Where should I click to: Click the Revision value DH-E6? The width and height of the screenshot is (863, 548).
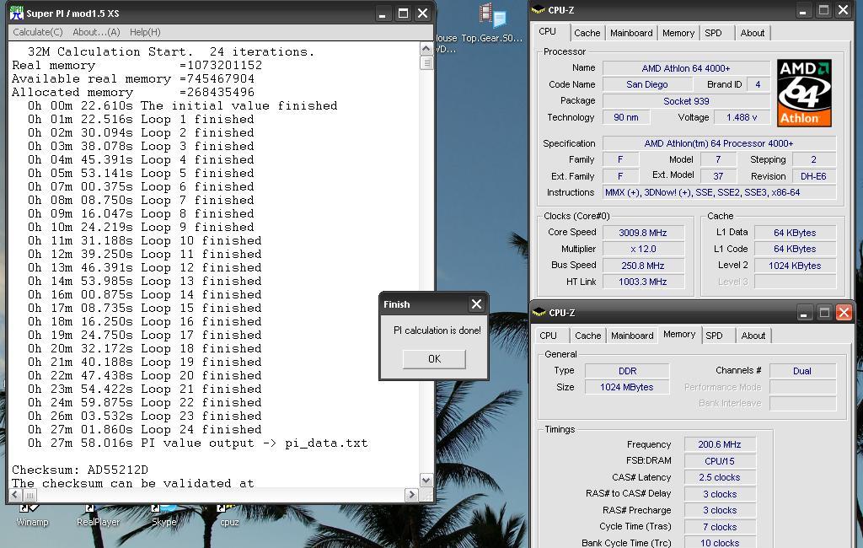coord(813,176)
